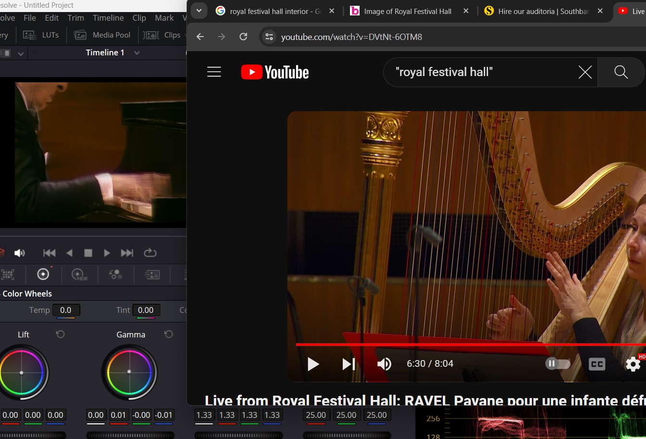This screenshot has height=439, width=646.
Task: Reload the YouTube page
Action: click(244, 37)
